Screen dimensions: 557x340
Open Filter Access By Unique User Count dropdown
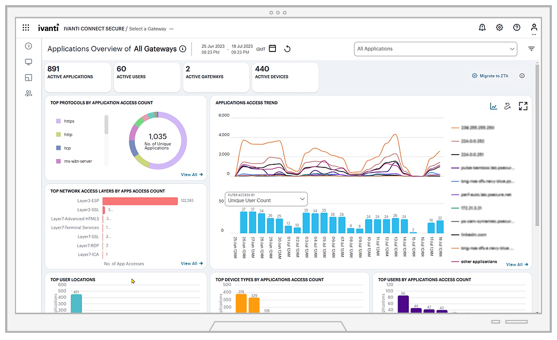tap(266, 199)
